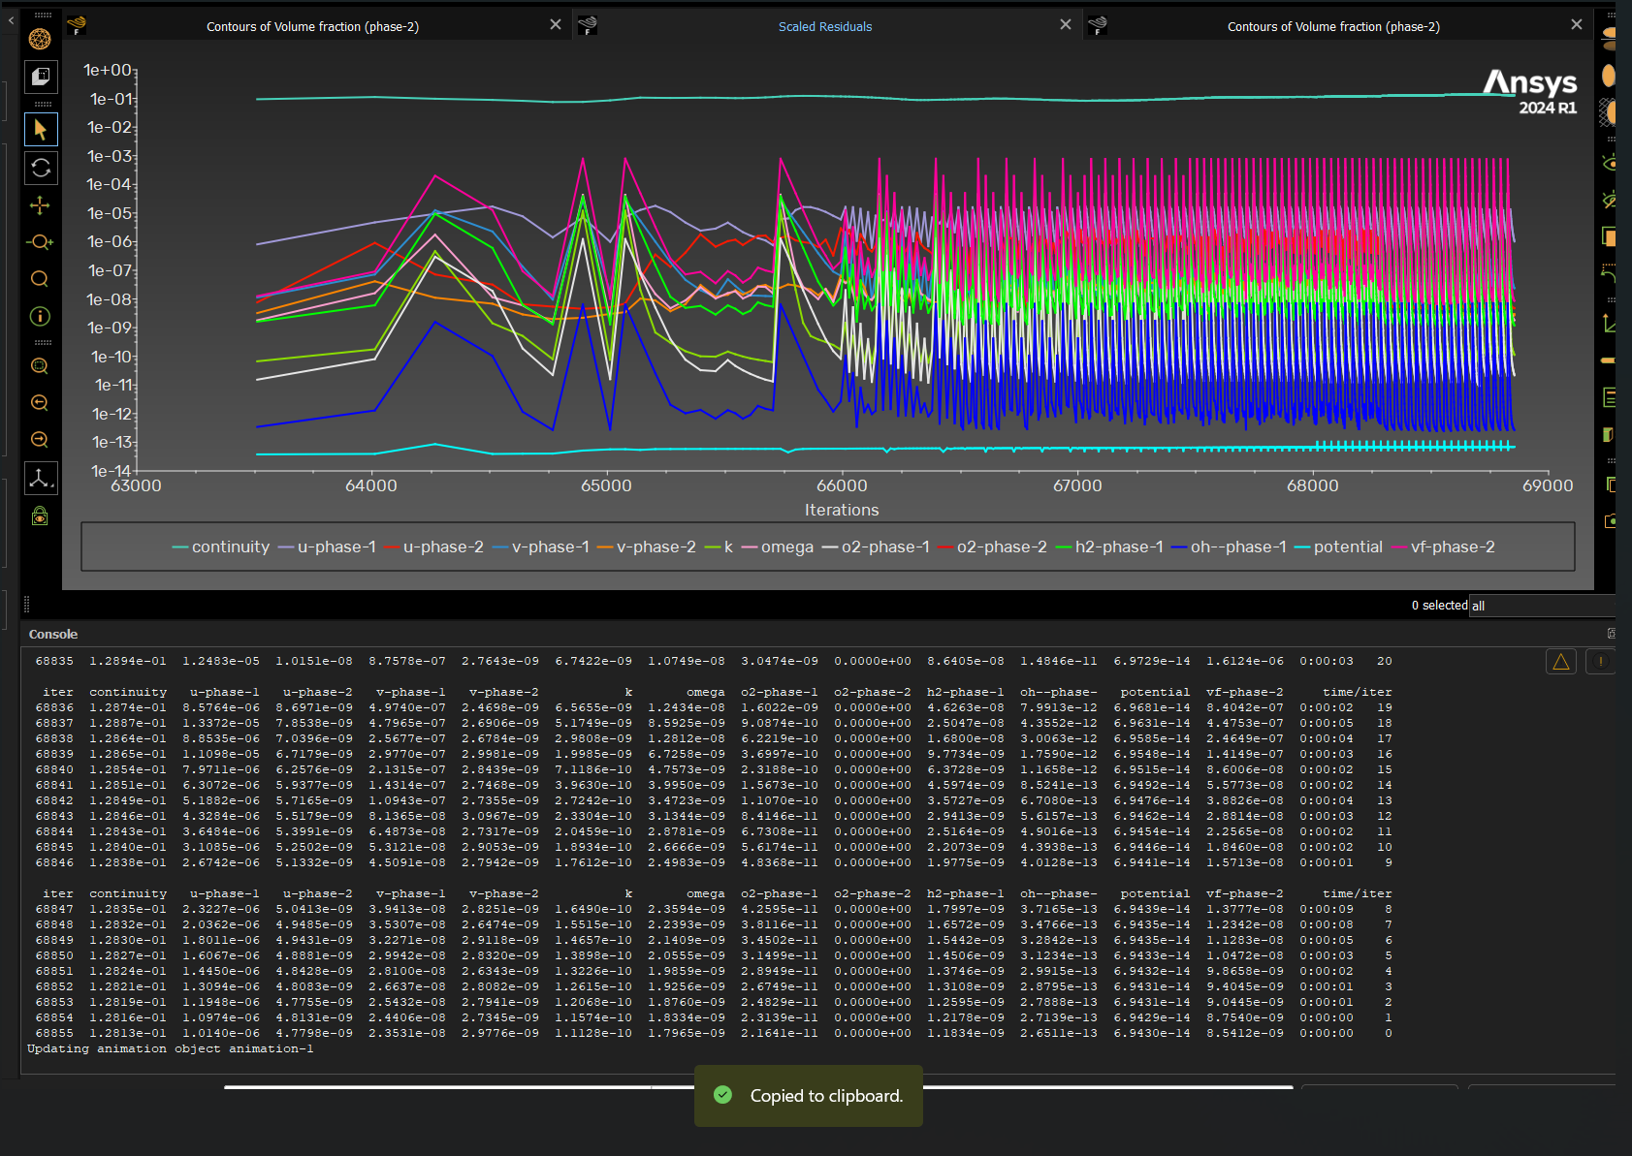The width and height of the screenshot is (1632, 1156).
Task: Click the fit to window icon
Action: tap(40, 366)
